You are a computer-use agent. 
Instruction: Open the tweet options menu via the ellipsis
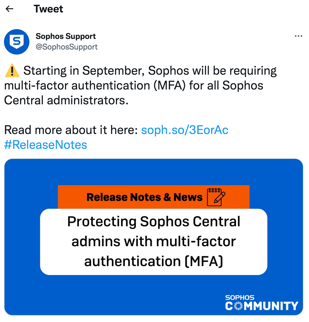click(x=298, y=36)
